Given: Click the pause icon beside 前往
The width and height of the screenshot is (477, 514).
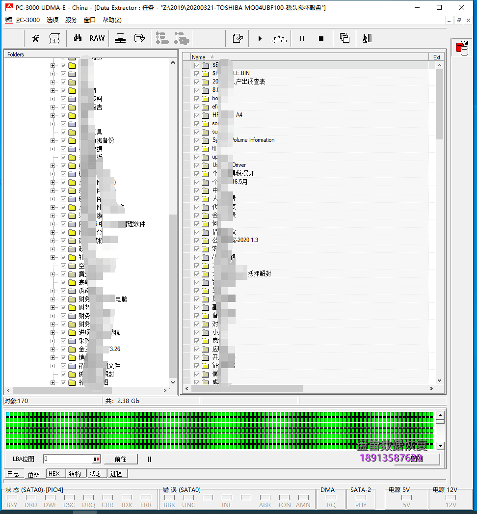Looking at the screenshot, I should 149,459.
